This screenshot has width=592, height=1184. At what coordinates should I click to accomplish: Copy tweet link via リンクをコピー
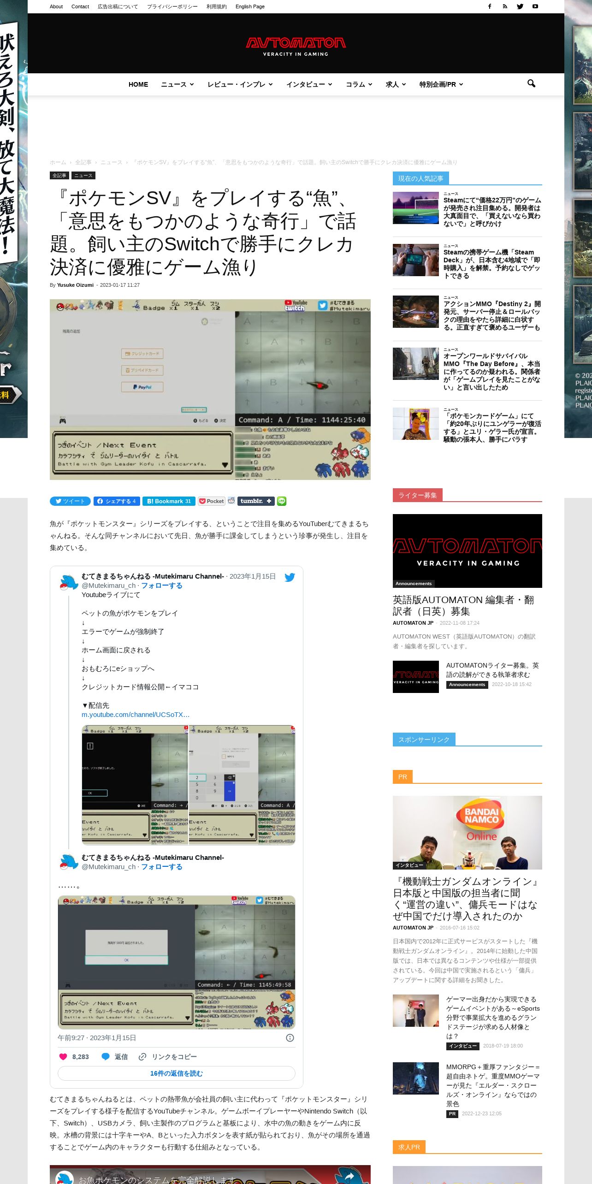pyautogui.click(x=168, y=1057)
